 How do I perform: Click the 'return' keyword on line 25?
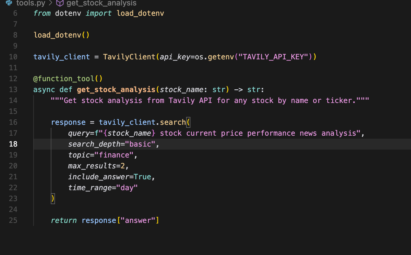[x=64, y=220]
